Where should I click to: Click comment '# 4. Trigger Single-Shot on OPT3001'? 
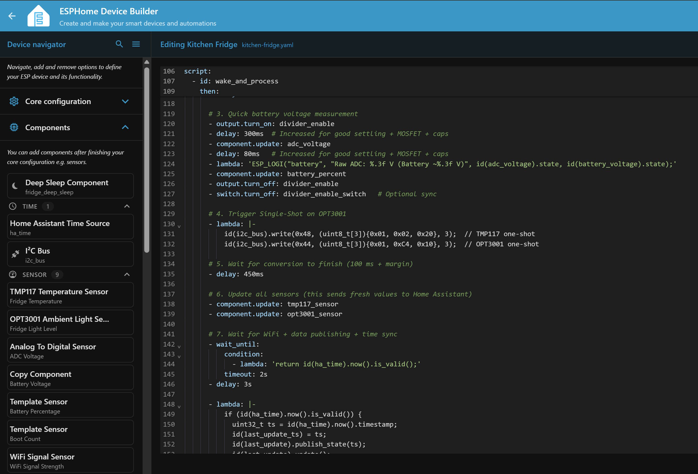coord(277,214)
